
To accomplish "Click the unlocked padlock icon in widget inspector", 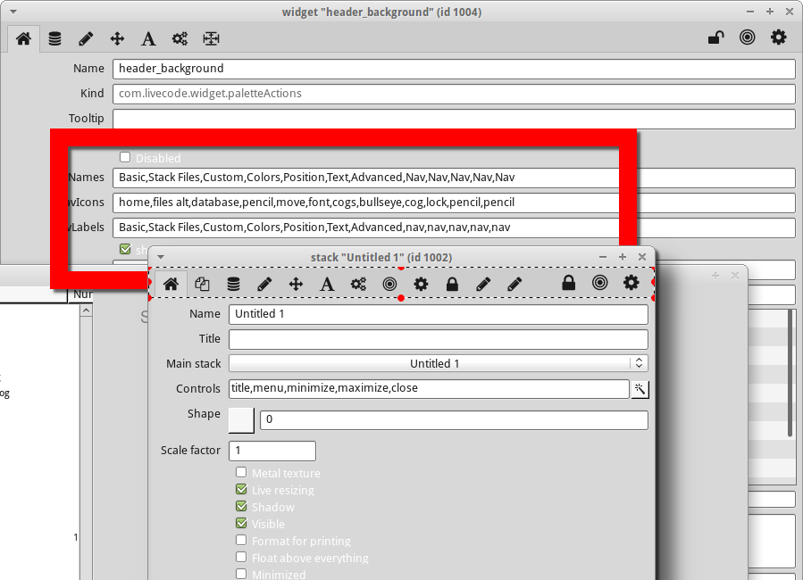I will pyautogui.click(x=715, y=37).
